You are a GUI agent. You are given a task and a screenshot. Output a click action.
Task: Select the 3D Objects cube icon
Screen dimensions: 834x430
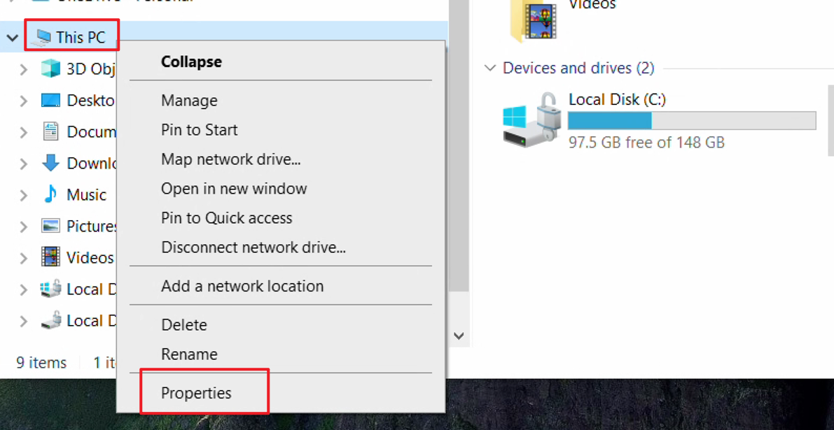tap(50, 69)
